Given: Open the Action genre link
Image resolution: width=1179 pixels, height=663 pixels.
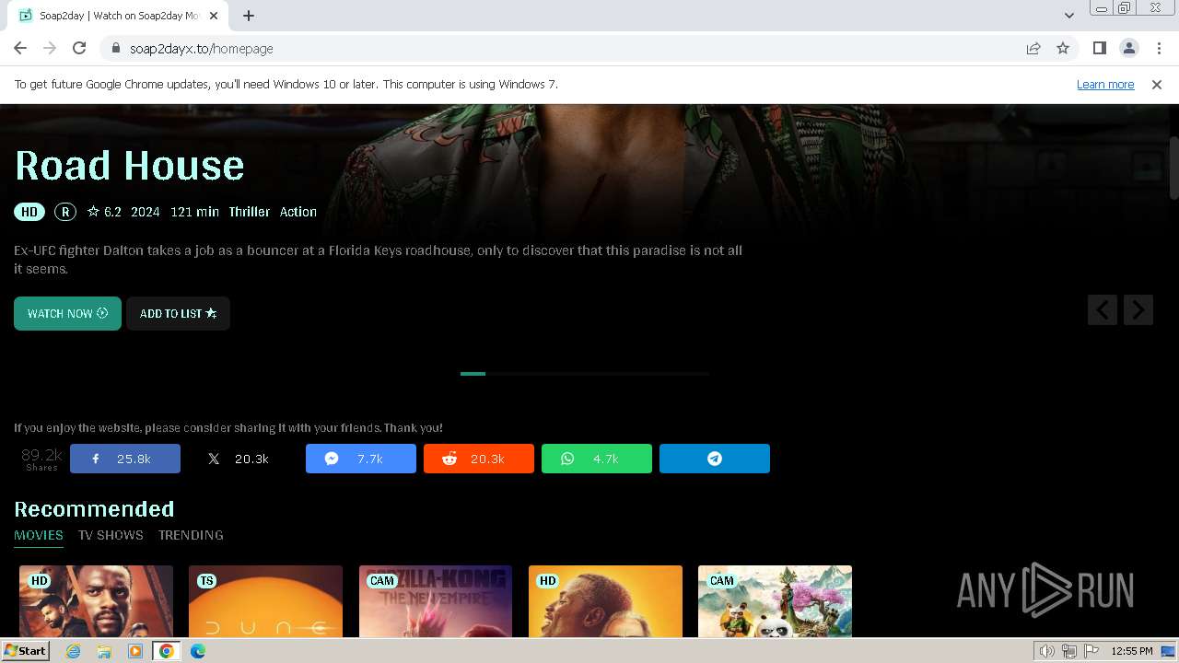Looking at the screenshot, I should (298, 212).
